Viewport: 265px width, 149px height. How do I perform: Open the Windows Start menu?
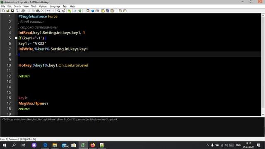[5, 145]
